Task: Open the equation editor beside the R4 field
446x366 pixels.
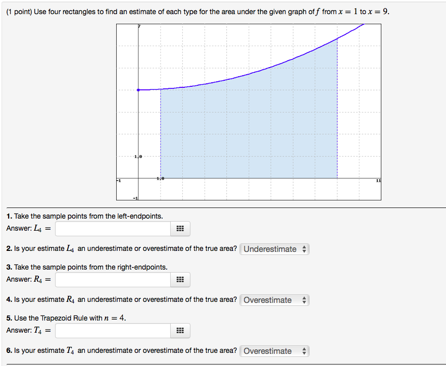Action: coord(180,280)
